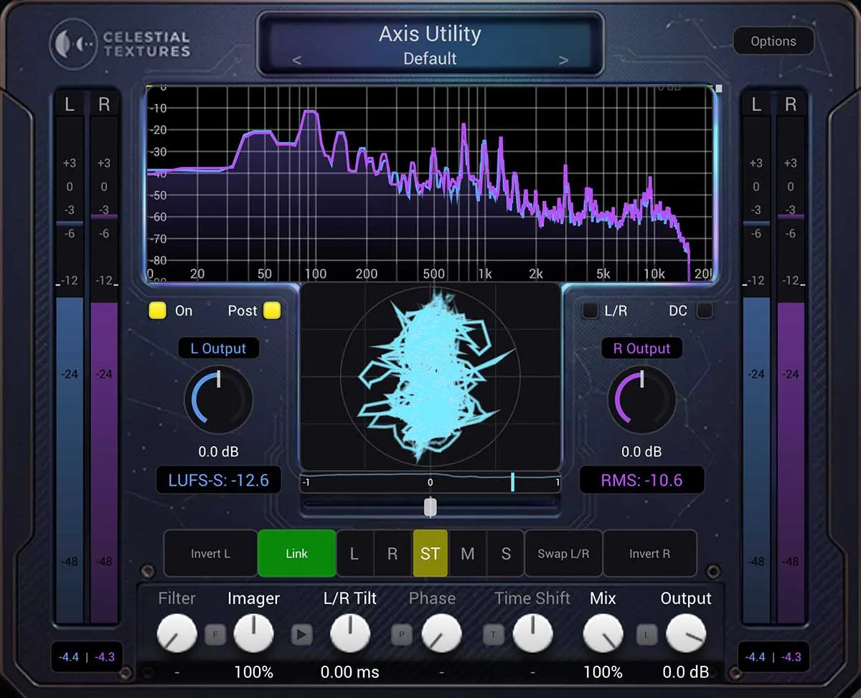Click the Imager knob
The width and height of the screenshot is (861, 698).
click(254, 634)
